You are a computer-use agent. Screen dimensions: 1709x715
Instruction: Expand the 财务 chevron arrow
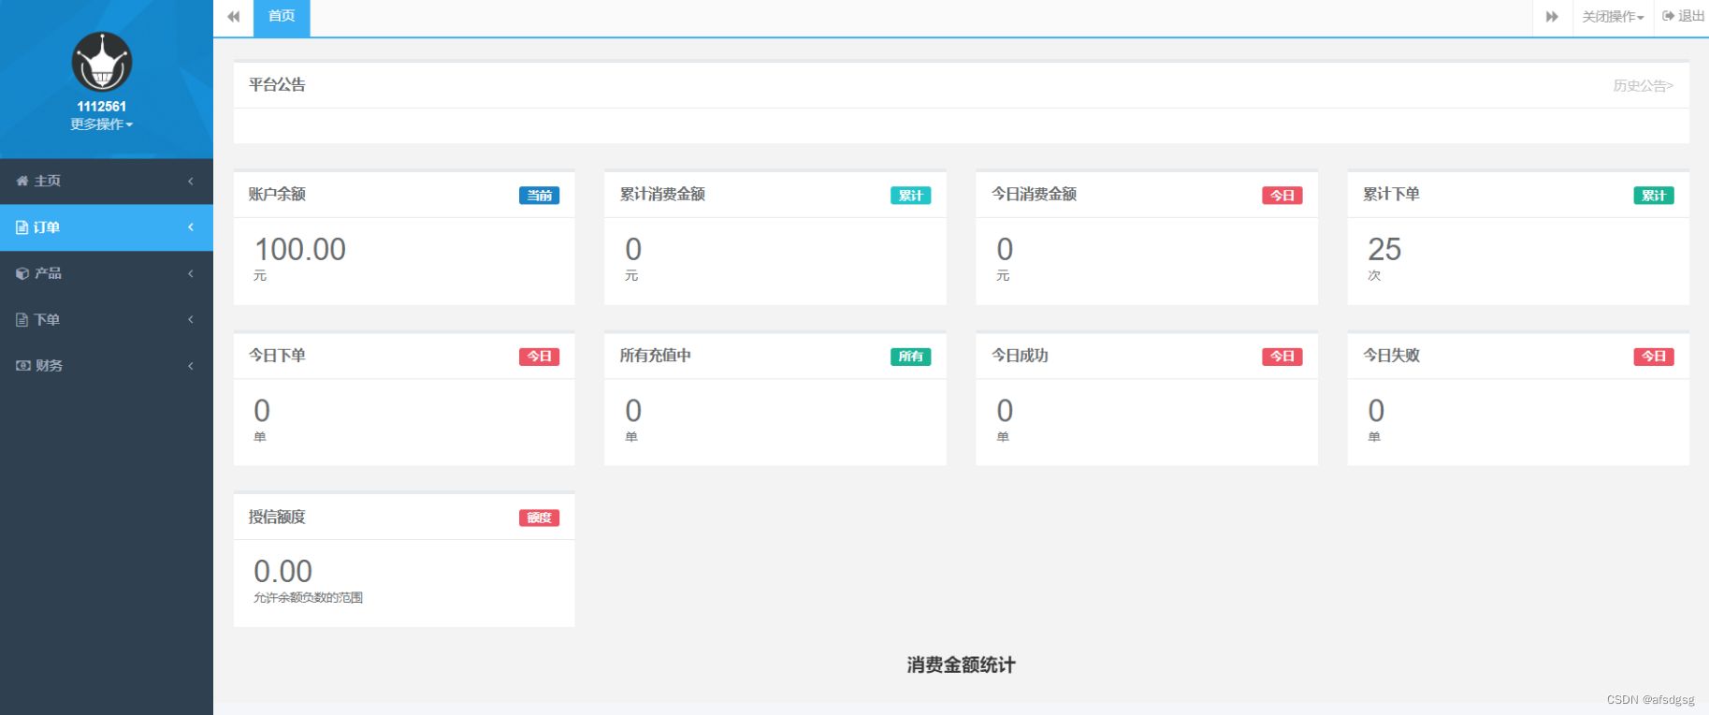pos(191,365)
